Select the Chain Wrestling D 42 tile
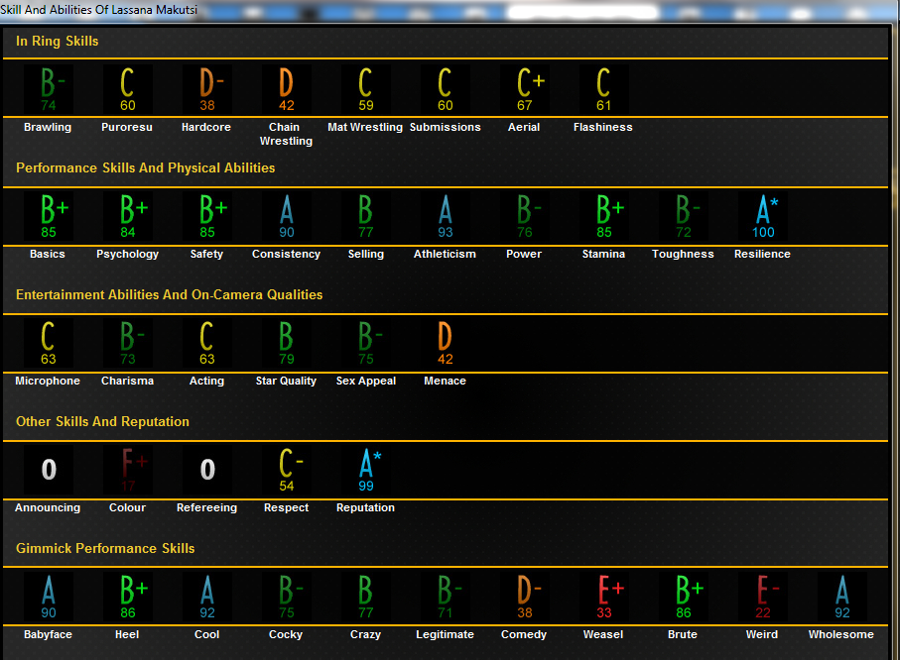 (x=287, y=89)
